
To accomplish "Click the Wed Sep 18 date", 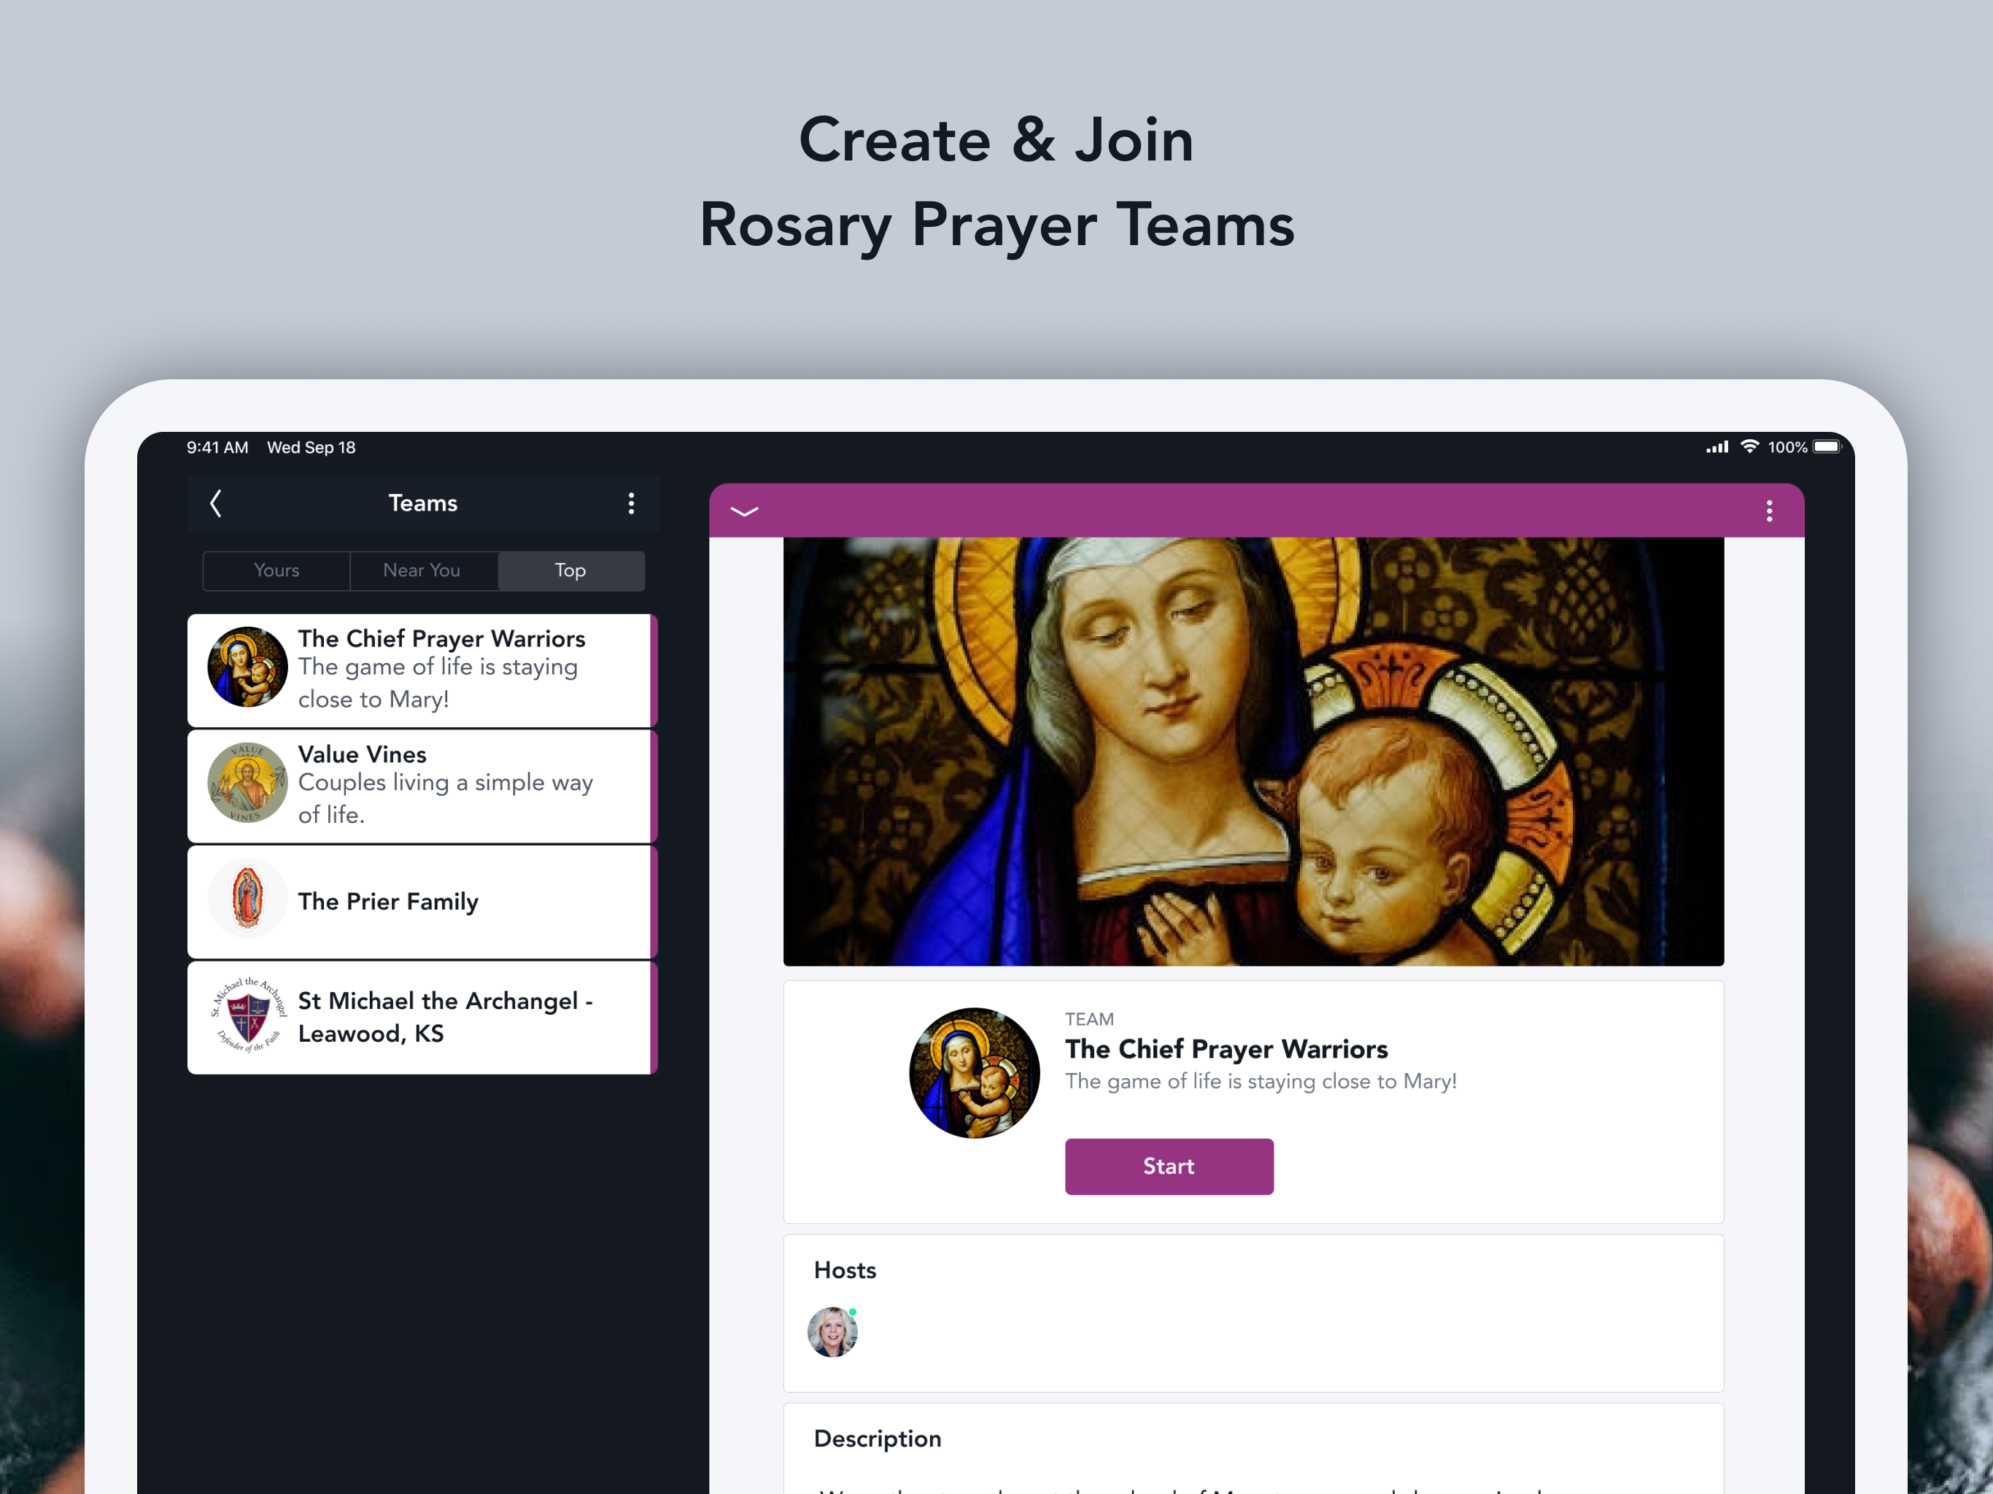I will (311, 447).
